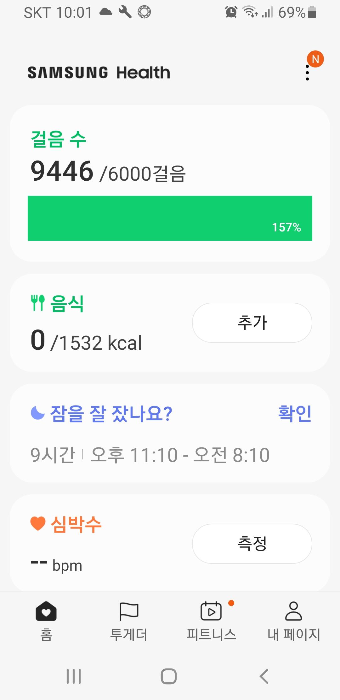Tap the orange N notification badge

(315, 59)
